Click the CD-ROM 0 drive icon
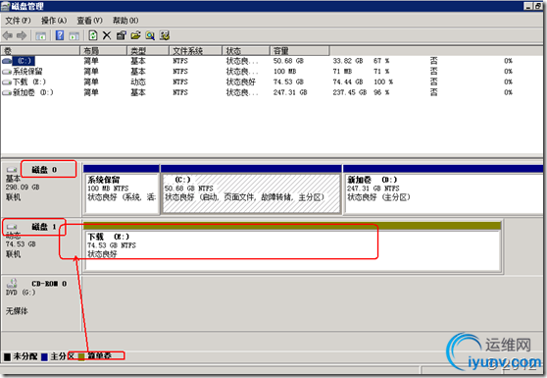Screen dimensions: 547x378 12,283
